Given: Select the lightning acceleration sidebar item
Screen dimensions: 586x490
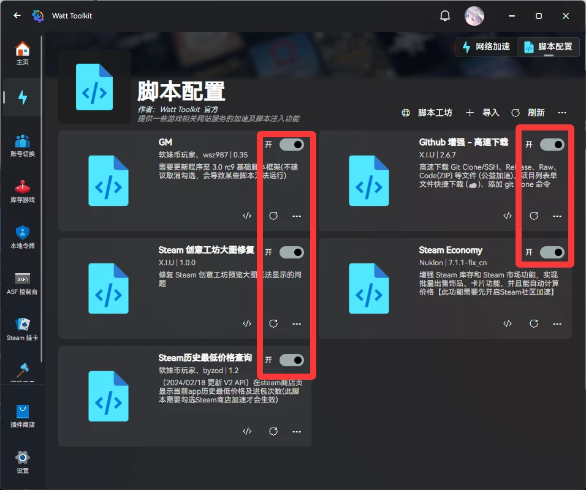Looking at the screenshot, I should point(23,97).
